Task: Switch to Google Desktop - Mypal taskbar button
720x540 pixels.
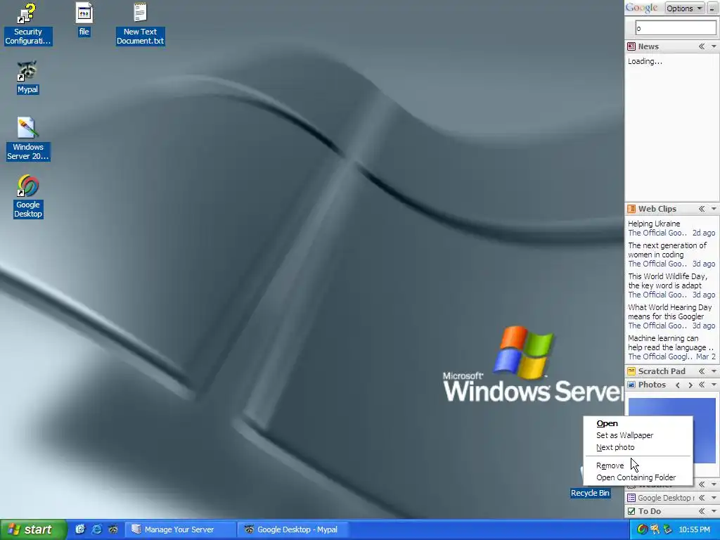Action: point(292,529)
